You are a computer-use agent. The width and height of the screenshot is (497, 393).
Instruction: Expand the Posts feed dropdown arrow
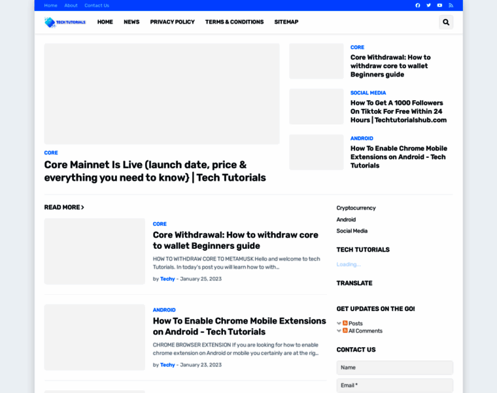click(x=339, y=323)
